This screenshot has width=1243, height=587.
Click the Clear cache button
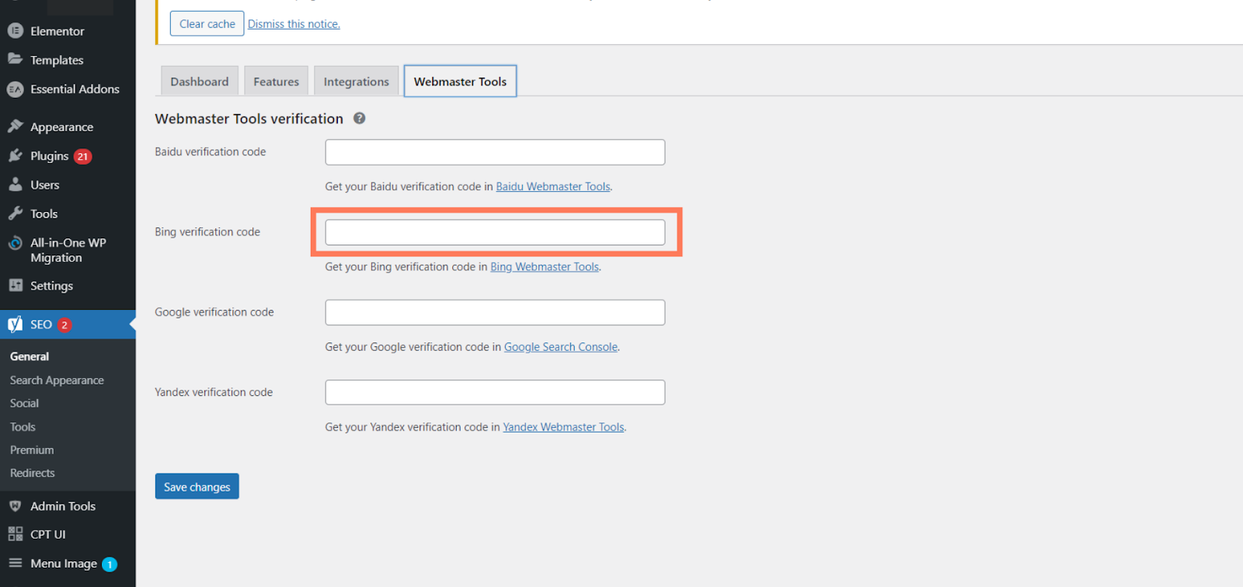click(207, 24)
